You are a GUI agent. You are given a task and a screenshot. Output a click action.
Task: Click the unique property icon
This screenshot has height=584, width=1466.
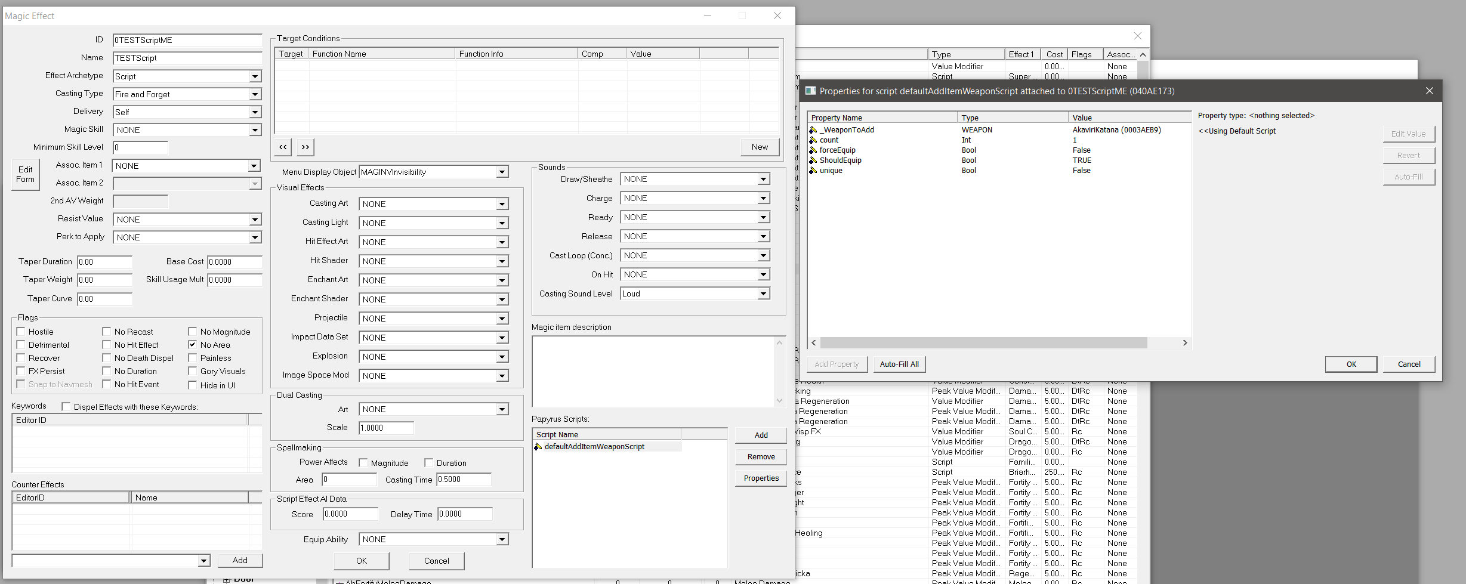[x=813, y=170]
